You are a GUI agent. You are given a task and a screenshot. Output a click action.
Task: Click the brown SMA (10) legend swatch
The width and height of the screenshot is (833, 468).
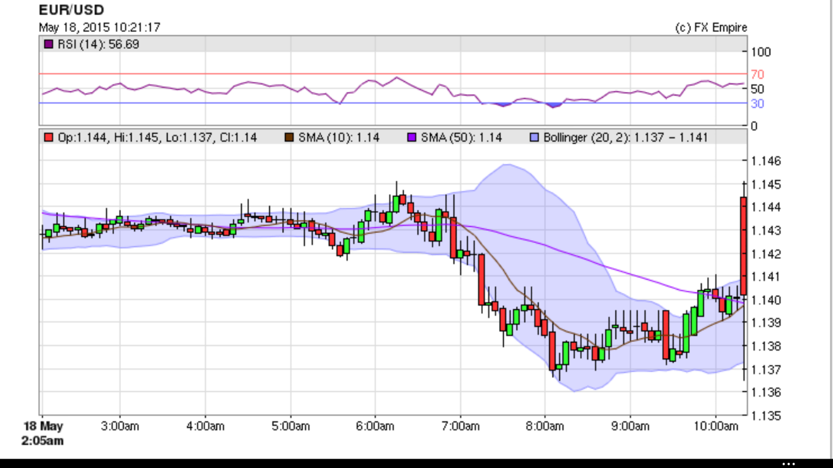tap(289, 138)
